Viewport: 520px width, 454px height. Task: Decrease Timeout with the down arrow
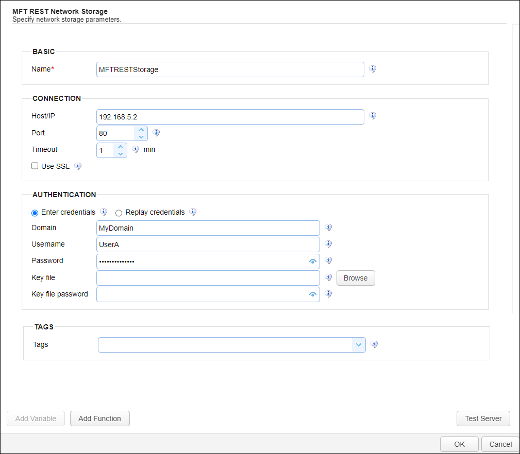coord(121,154)
